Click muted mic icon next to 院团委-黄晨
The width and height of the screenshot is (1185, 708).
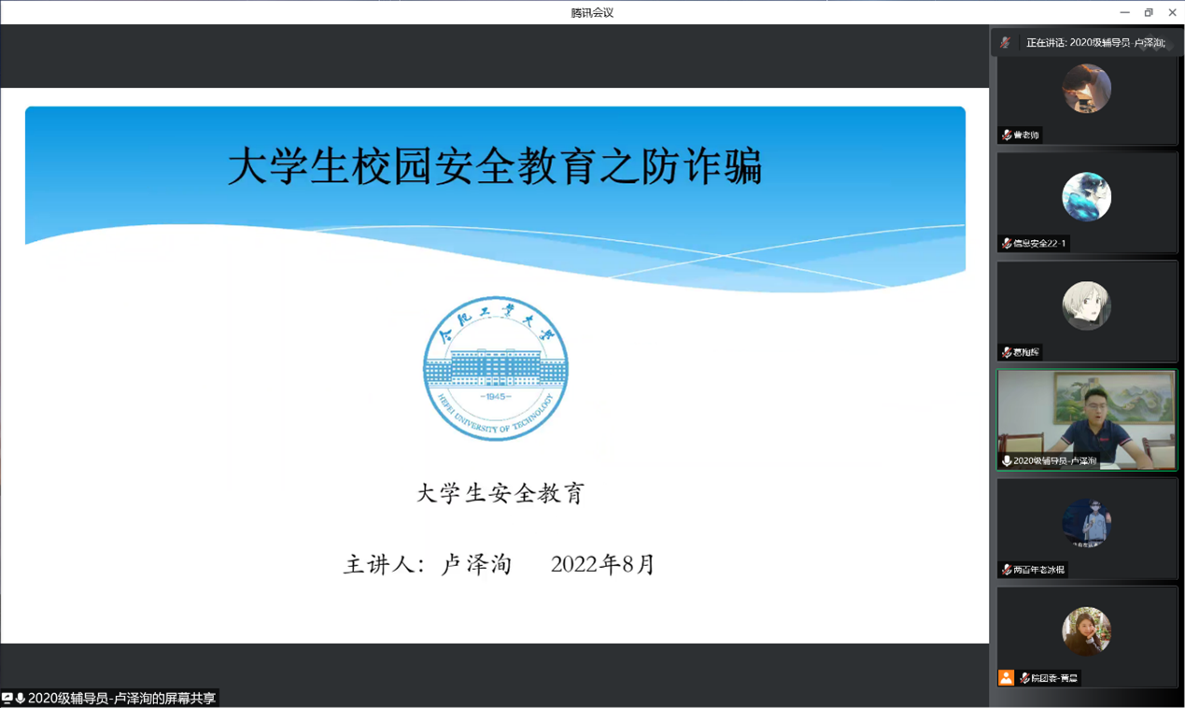pos(1025,678)
